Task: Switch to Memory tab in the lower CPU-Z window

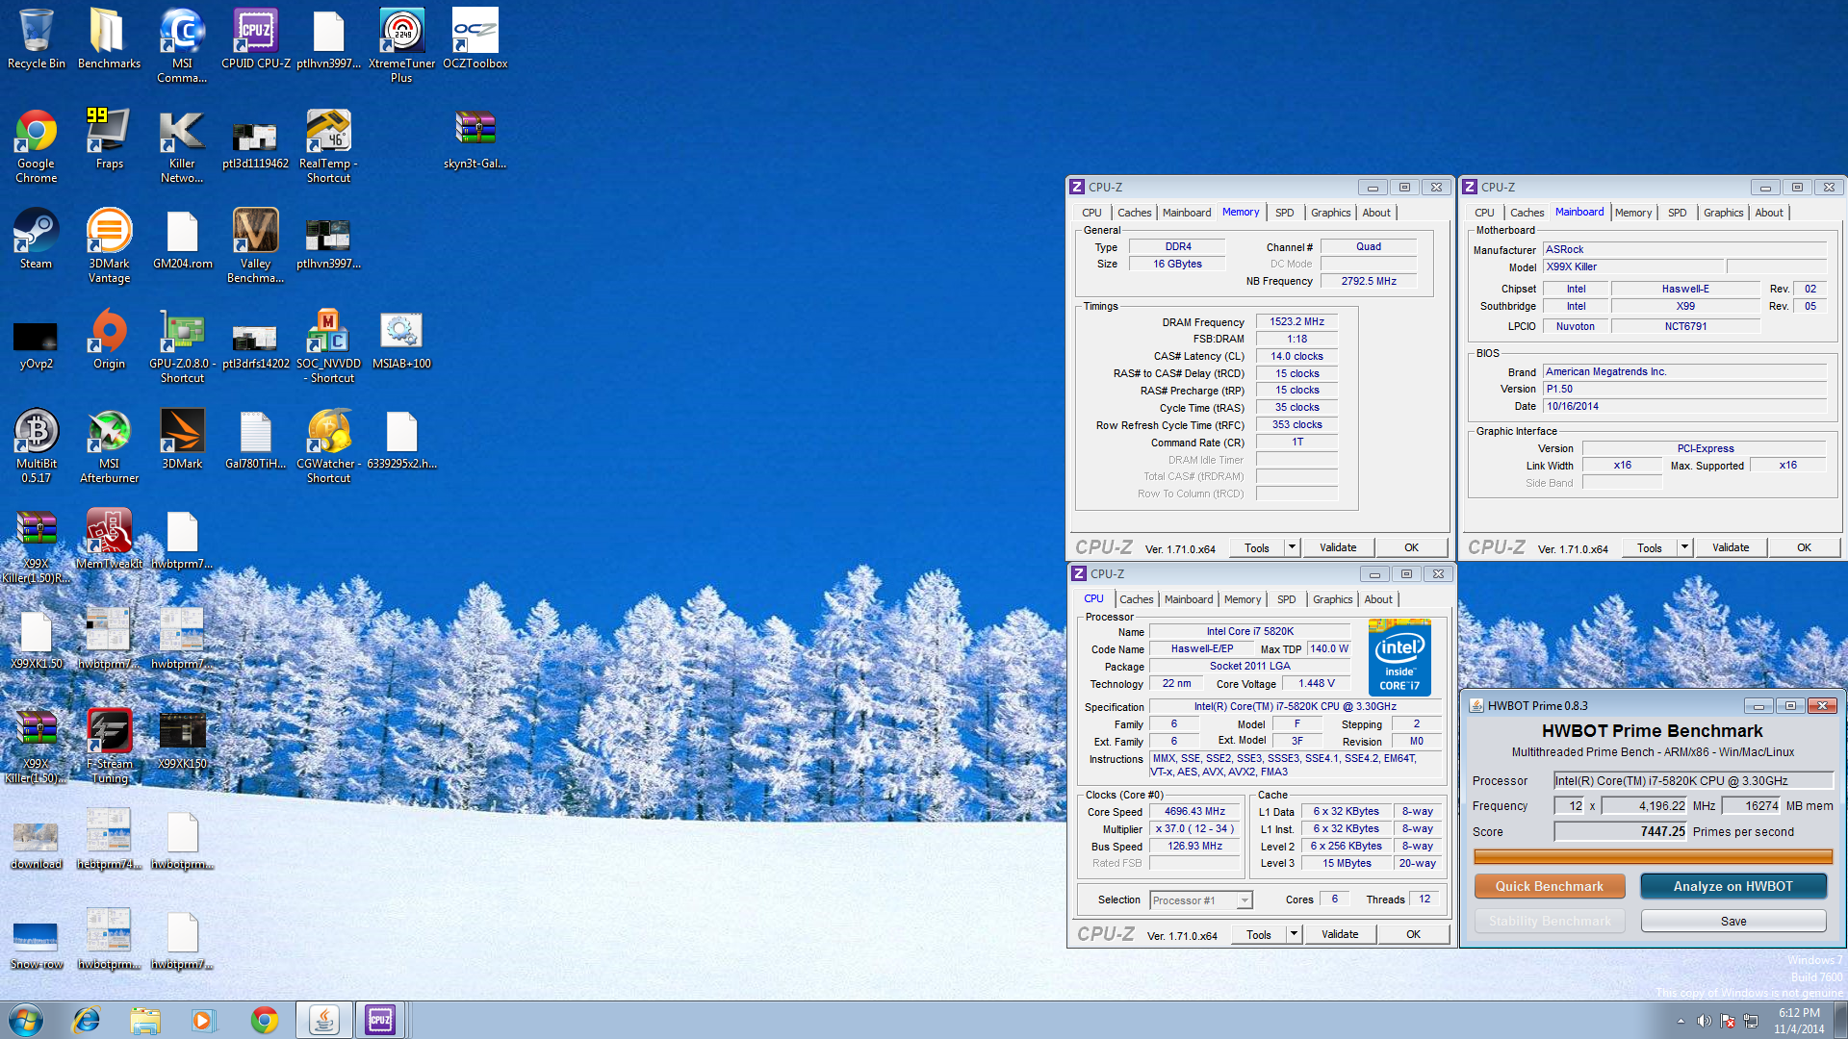Action: [1243, 599]
